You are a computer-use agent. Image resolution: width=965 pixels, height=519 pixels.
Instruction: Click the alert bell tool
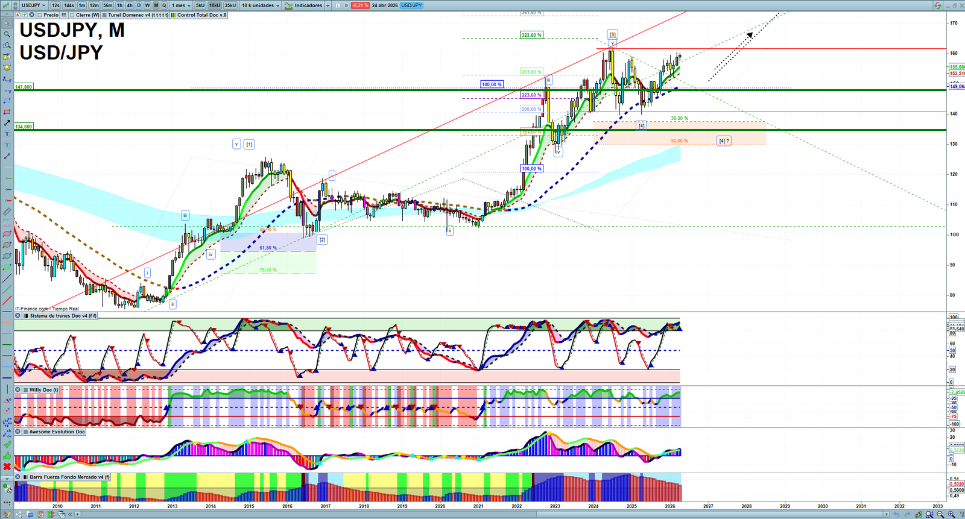click(7, 68)
